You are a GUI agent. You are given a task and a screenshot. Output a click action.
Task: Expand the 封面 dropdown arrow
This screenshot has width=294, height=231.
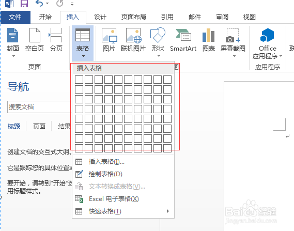click(13, 56)
